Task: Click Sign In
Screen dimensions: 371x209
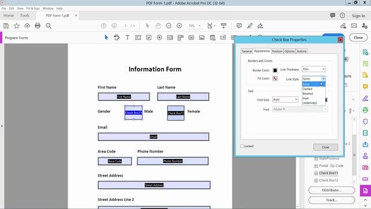Action: click(x=358, y=16)
